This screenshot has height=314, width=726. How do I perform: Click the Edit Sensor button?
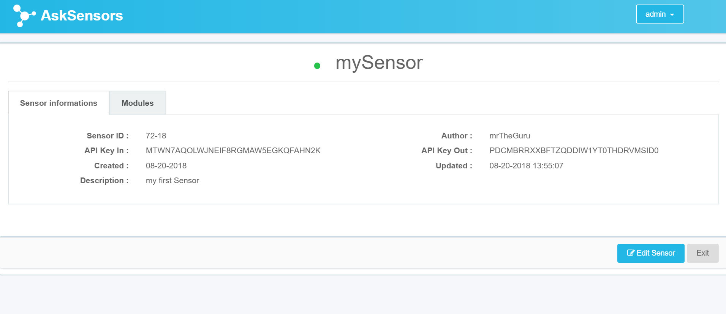tap(651, 253)
